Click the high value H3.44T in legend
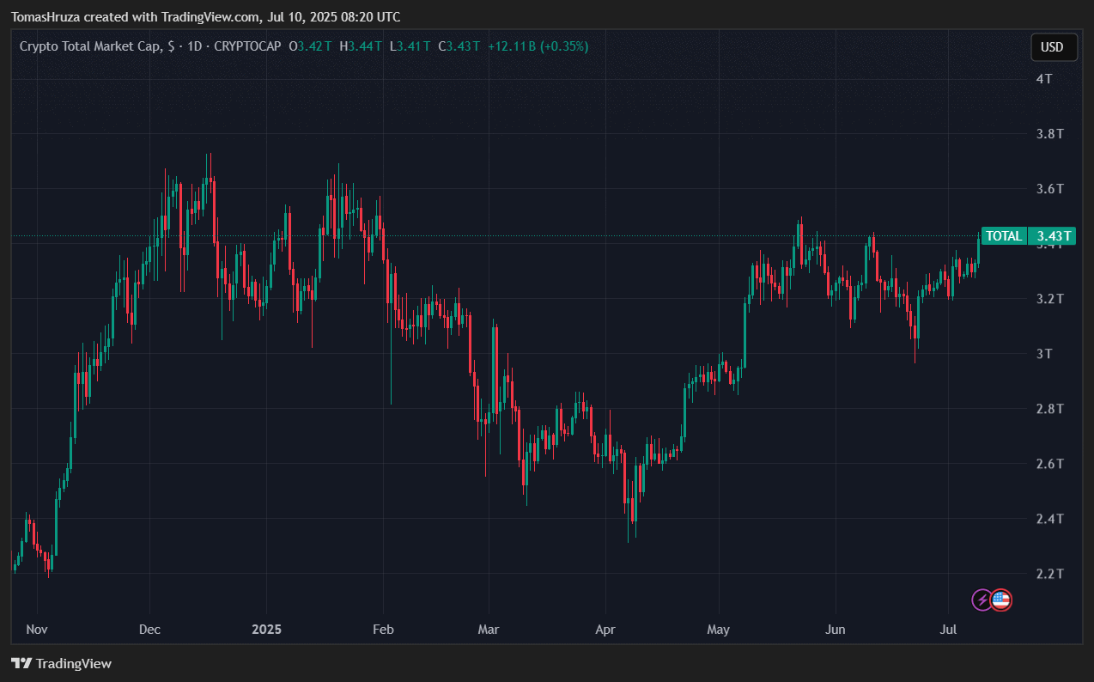This screenshot has height=682, width=1094. pyautogui.click(x=361, y=46)
